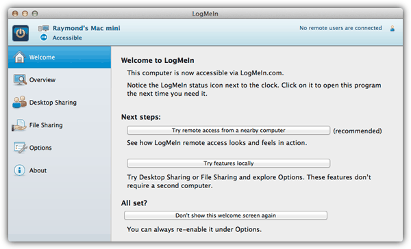Click No remote users are connected text
This screenshot has height=249, width=411.
pos(340,28)
